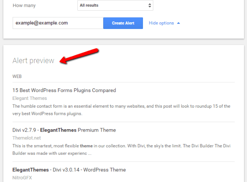Viewport: 247px width, 182px height.
Task: Open ElegantThemes Divi v3.0.14 WordPress Theme result
Action: pyautogui.click(x=69, y=170)
